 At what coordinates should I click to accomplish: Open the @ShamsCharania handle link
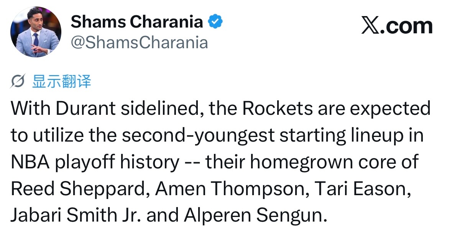(140, 42)
